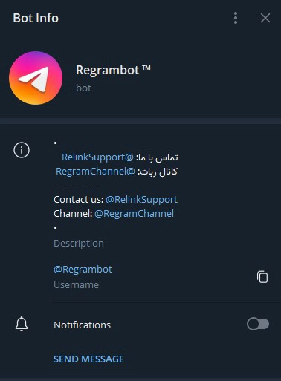Open RegramChannel@ link in Persian line
Image resolution: width=281 pixels, height=381 pixels.
click(x=95, y=172)
